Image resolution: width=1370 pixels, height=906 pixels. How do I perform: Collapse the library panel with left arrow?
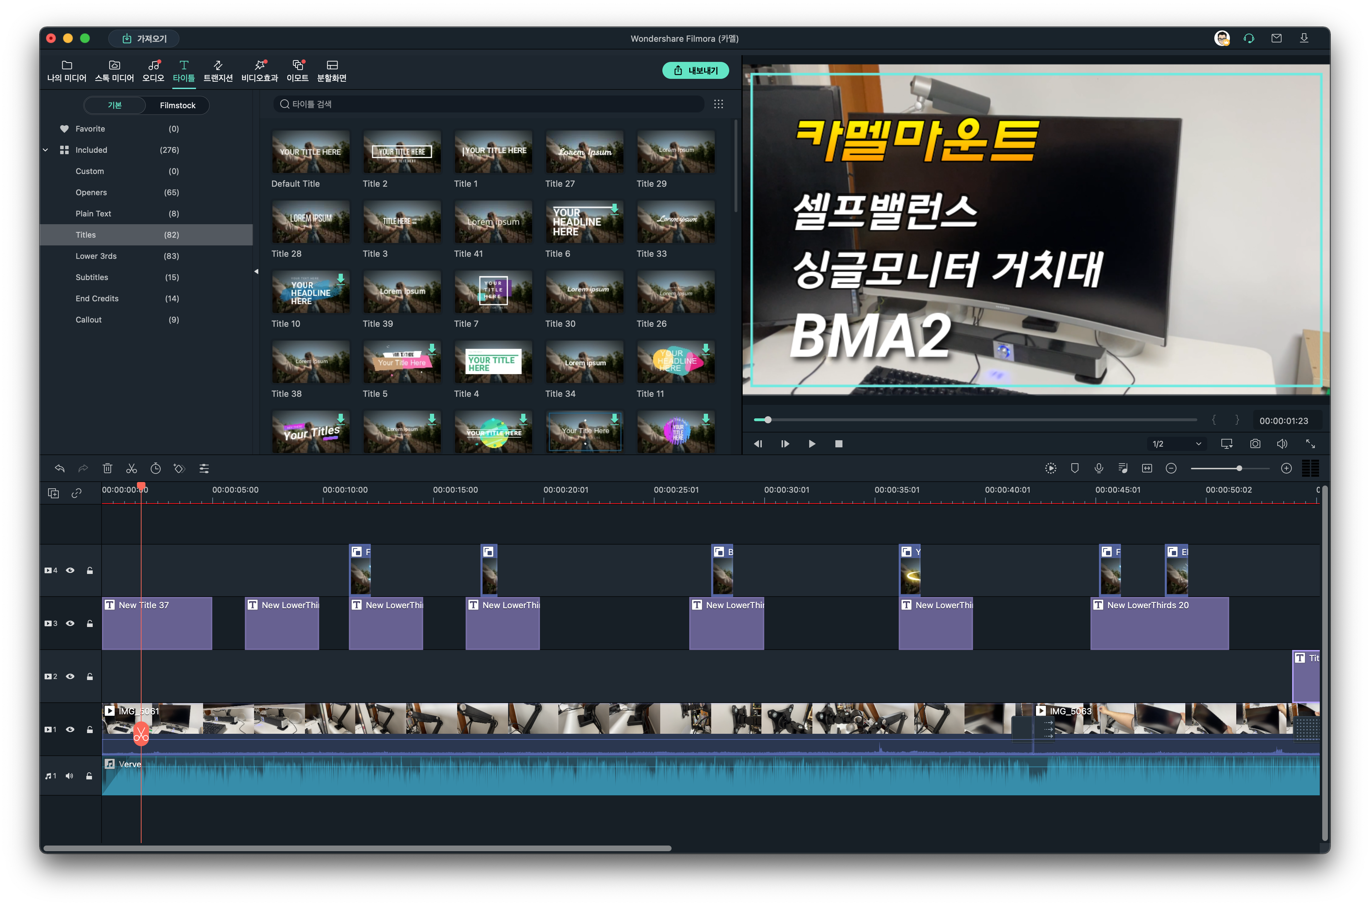(x=256, y=272)
